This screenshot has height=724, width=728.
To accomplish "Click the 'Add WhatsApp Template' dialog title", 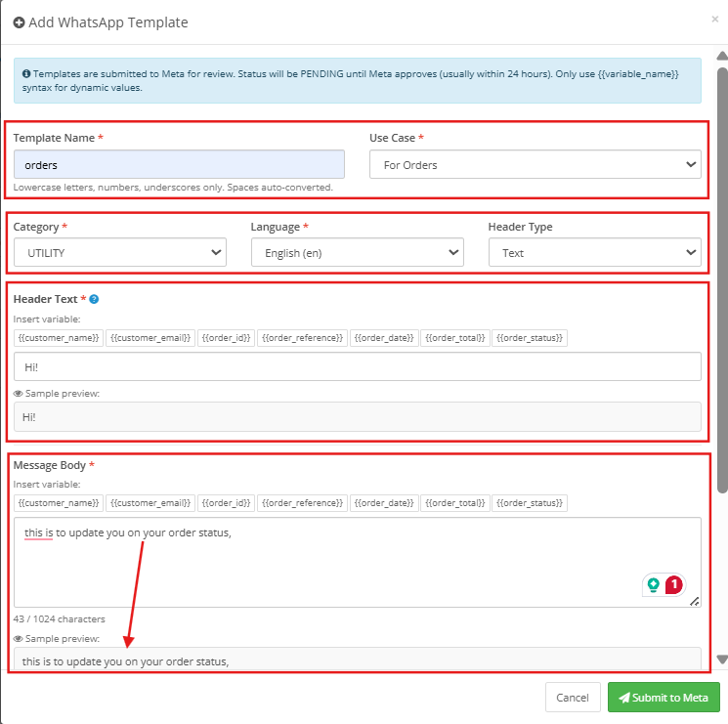I will point(108,22).
